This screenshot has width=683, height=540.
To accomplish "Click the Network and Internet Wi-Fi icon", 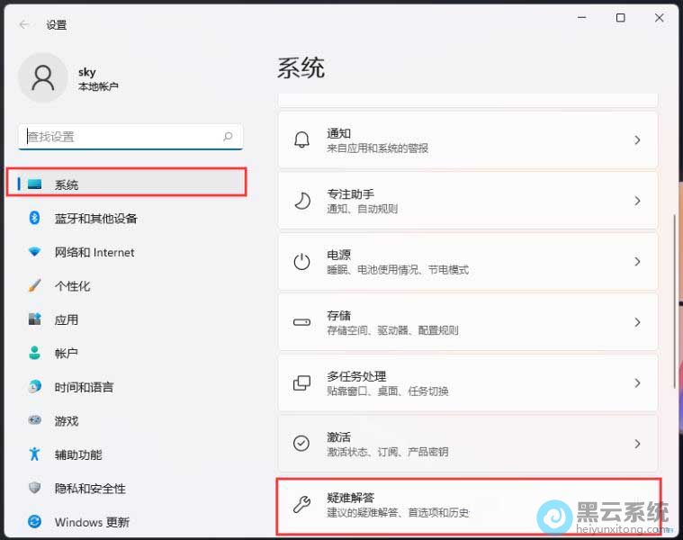I will [x=35, y=252].
